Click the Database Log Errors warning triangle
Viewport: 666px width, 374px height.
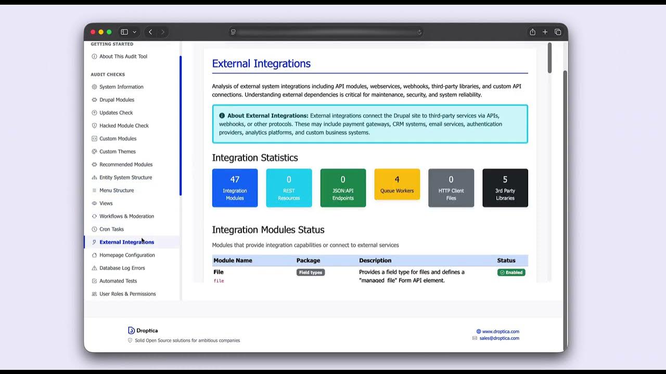94,268
